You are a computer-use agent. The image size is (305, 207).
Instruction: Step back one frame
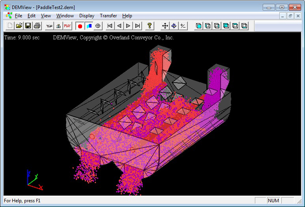[119, 26]
